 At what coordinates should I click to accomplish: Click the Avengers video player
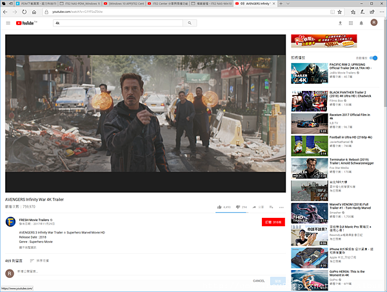(x=145, y=113)
